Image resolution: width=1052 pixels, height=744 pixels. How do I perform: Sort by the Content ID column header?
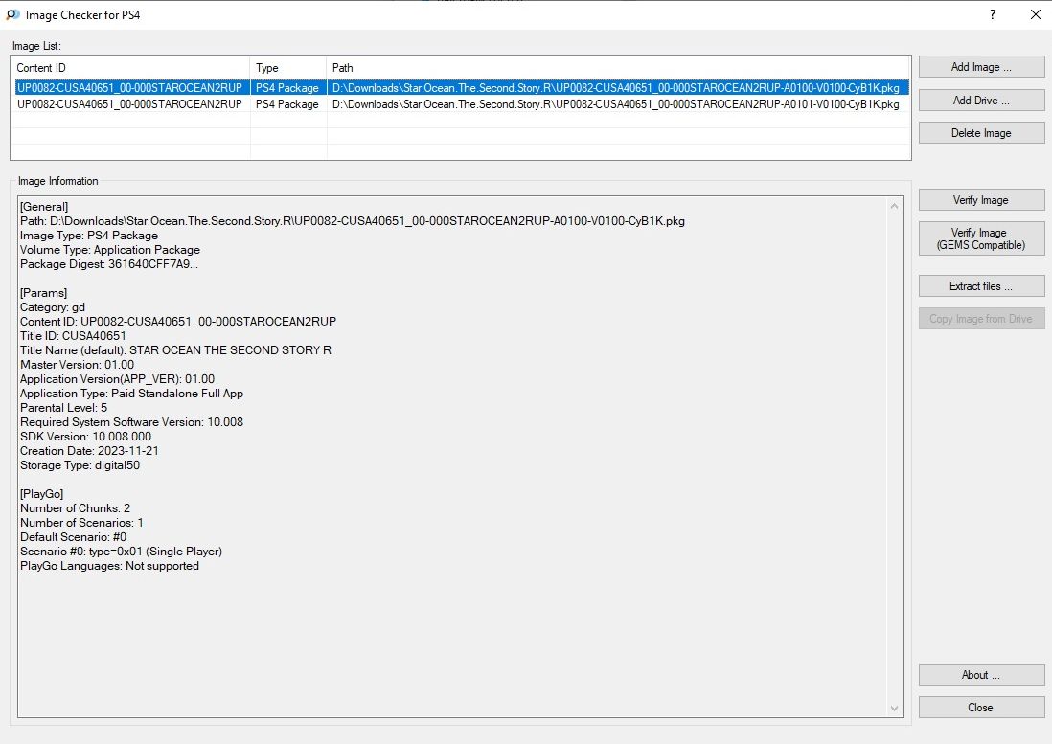[x=131, y=68]
